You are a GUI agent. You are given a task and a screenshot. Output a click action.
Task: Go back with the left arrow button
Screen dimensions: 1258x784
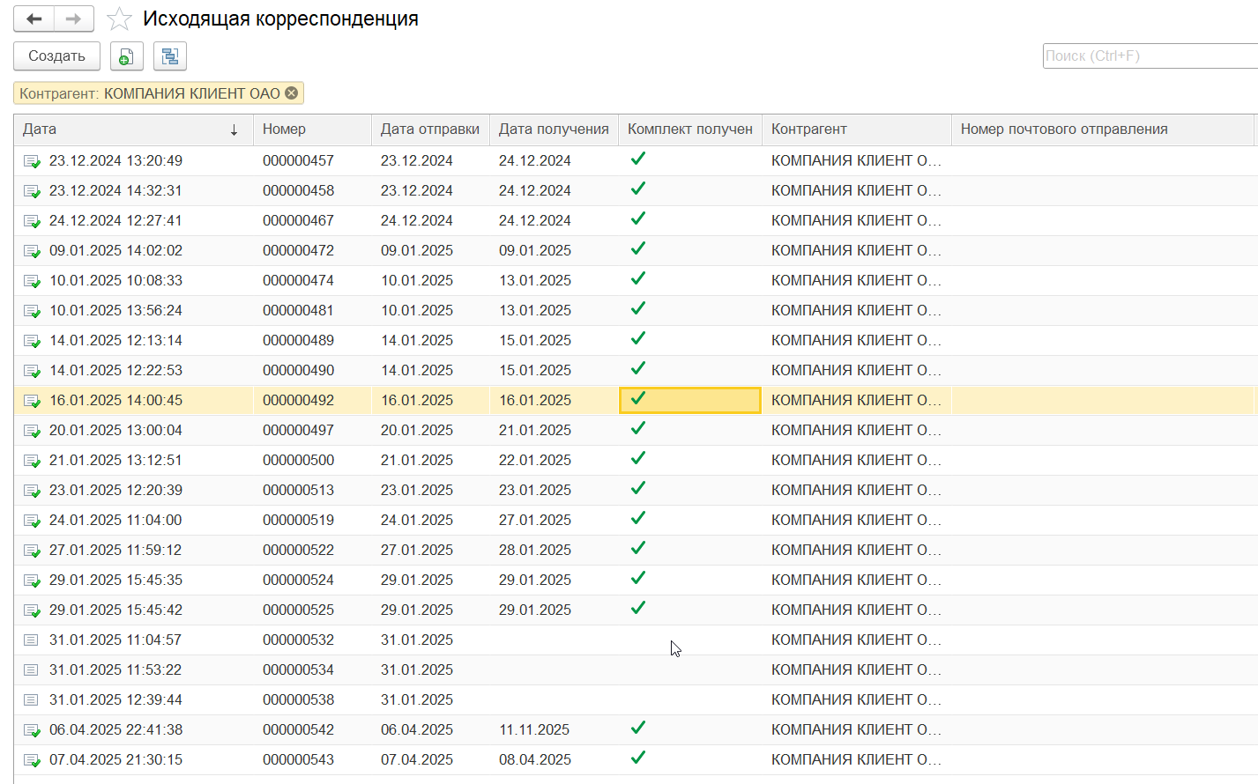point(34,18)
